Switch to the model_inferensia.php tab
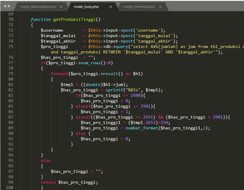Screen dimensions: 244x190 (139, 7)
